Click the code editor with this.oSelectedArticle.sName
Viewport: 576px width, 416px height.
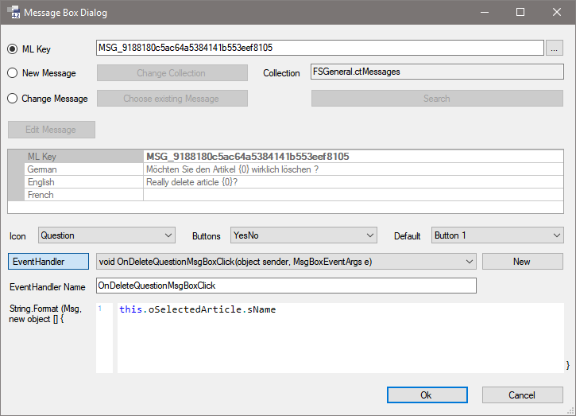[x=341, y=338]
